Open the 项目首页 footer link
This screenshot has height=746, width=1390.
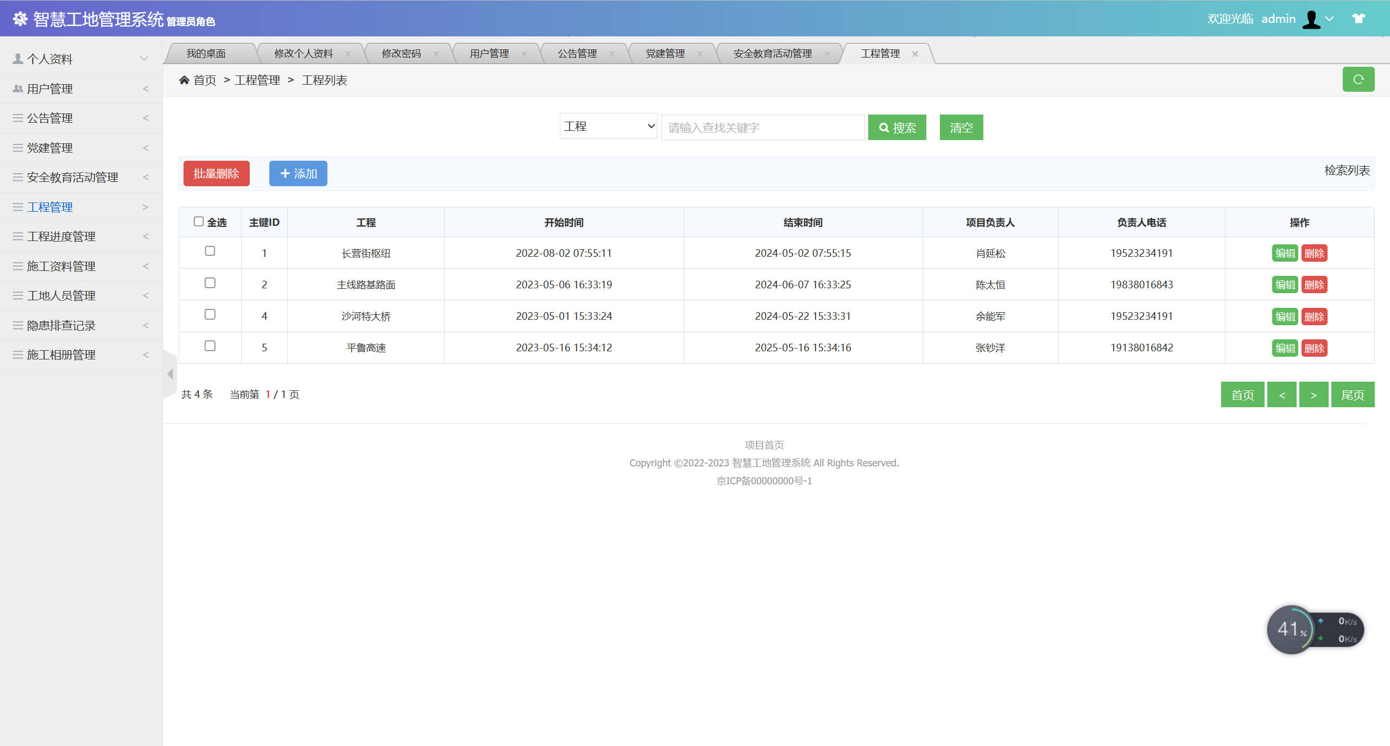[763, 444]
